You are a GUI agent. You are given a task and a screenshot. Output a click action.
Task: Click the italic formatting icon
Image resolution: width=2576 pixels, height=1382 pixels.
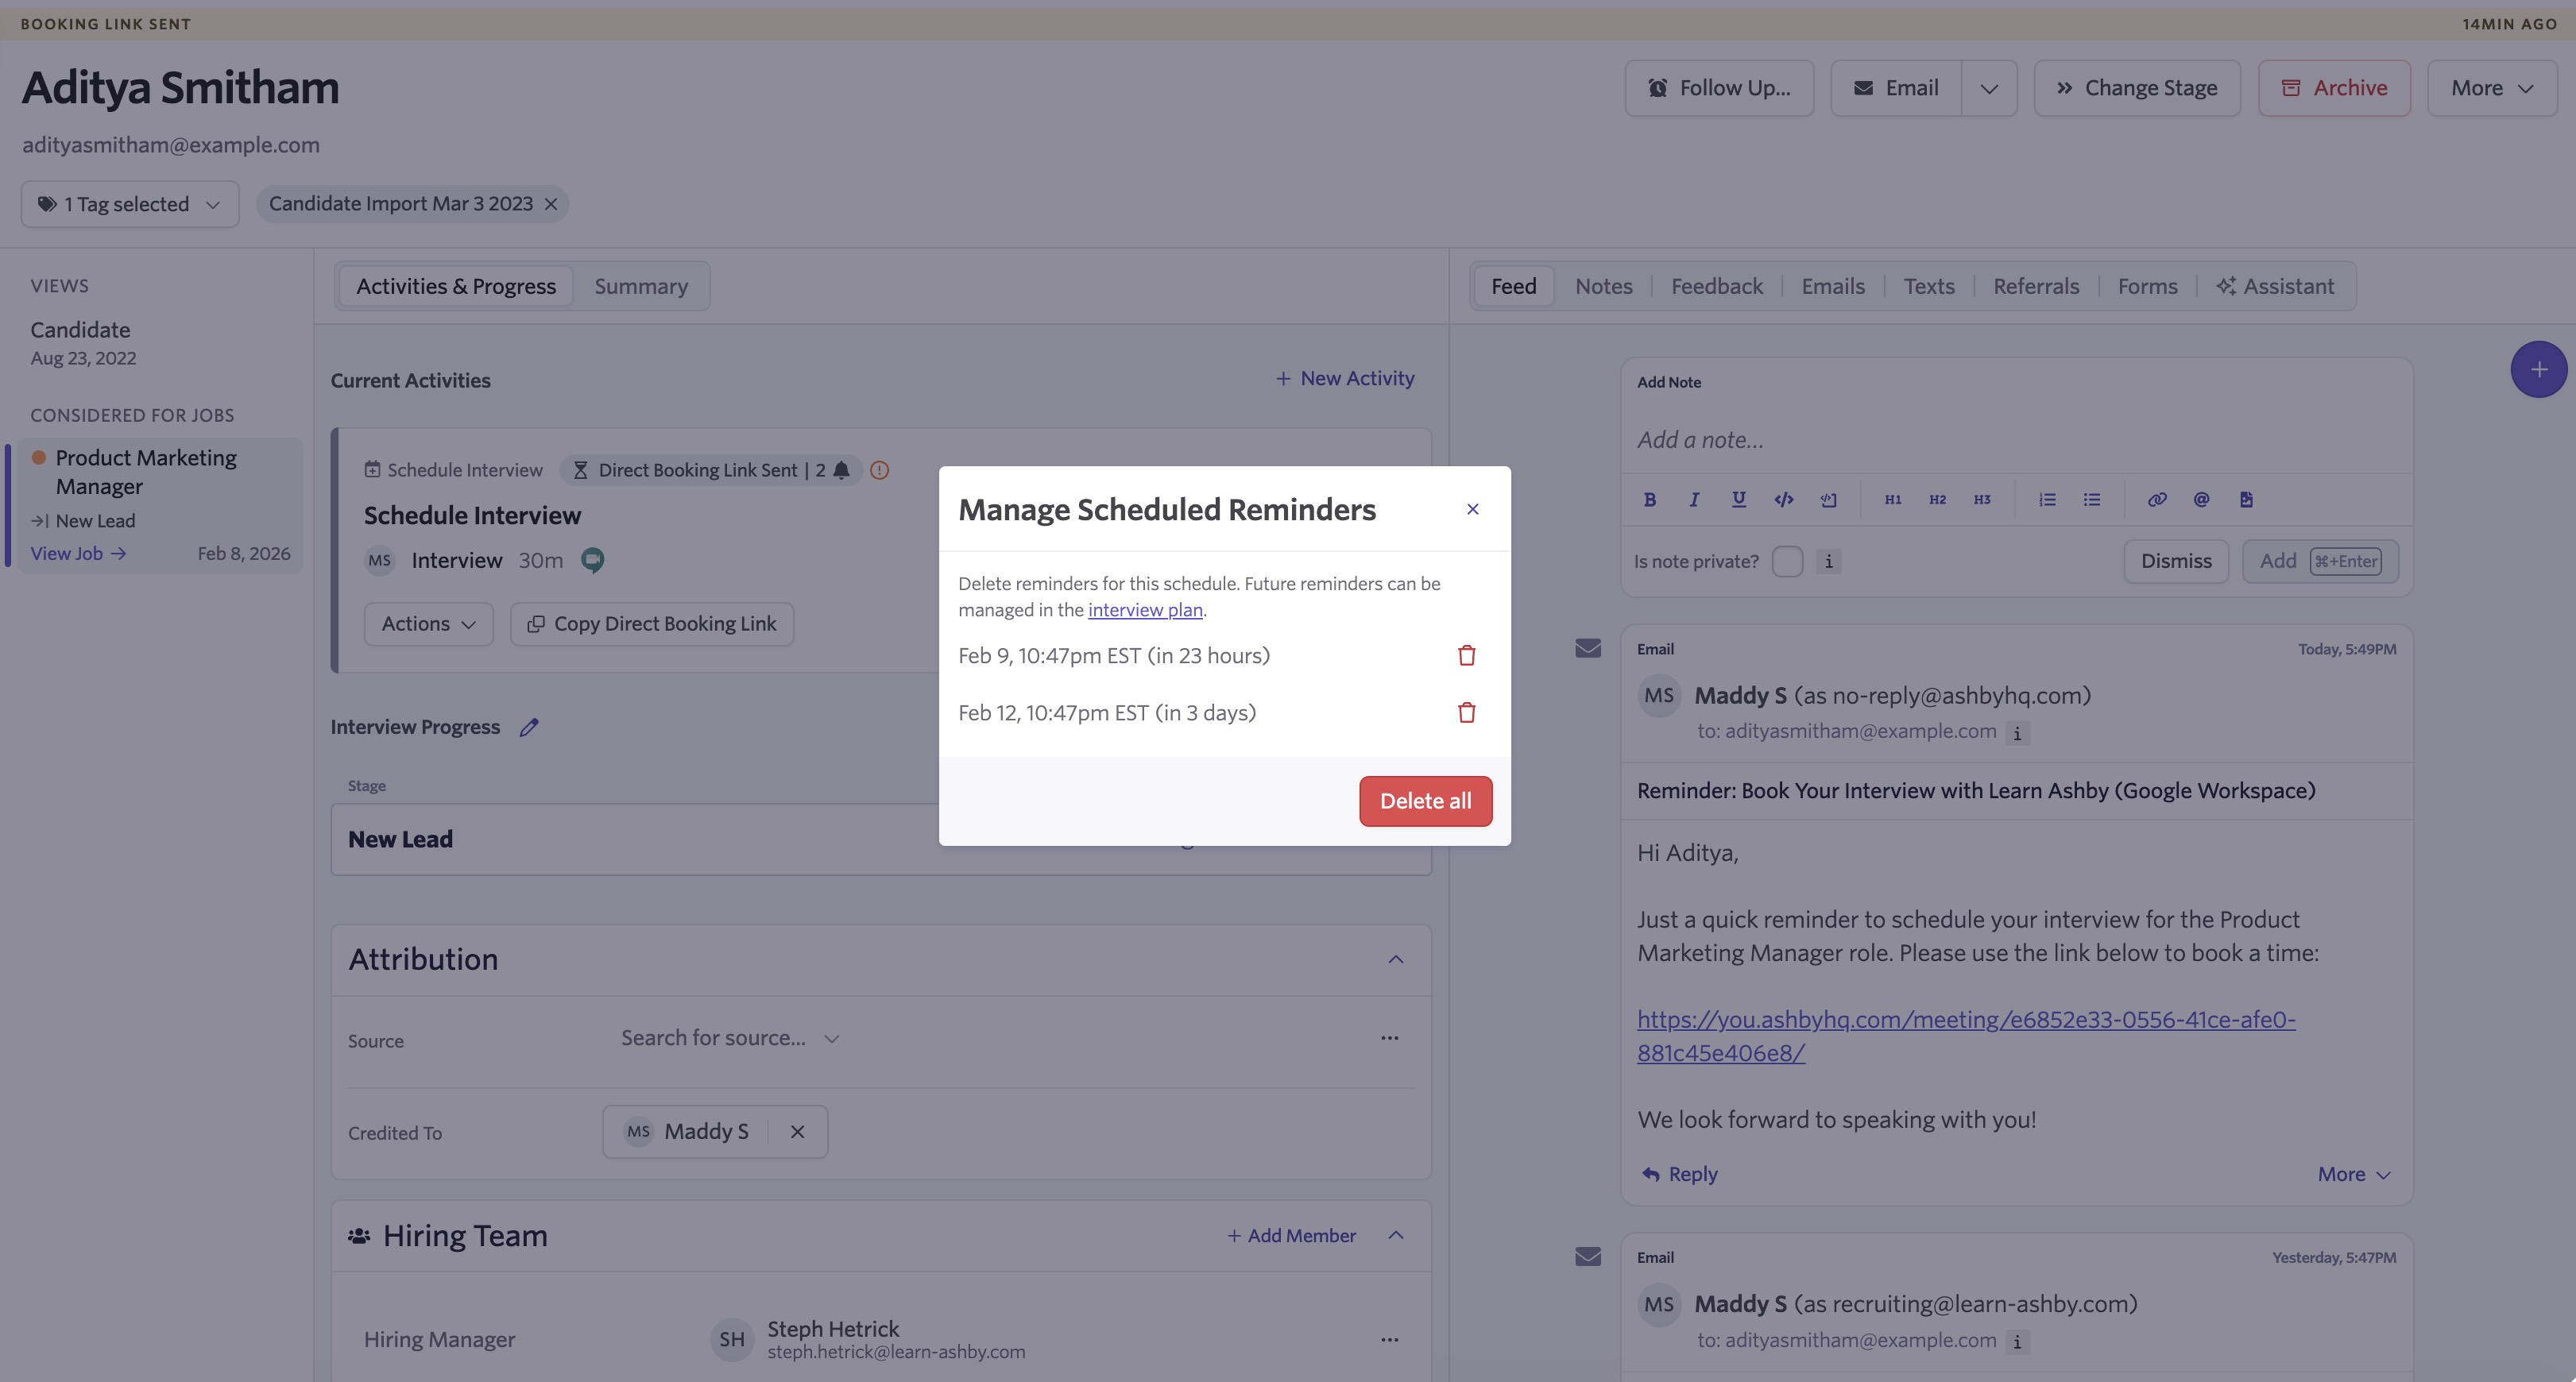tap(1694, 500)
